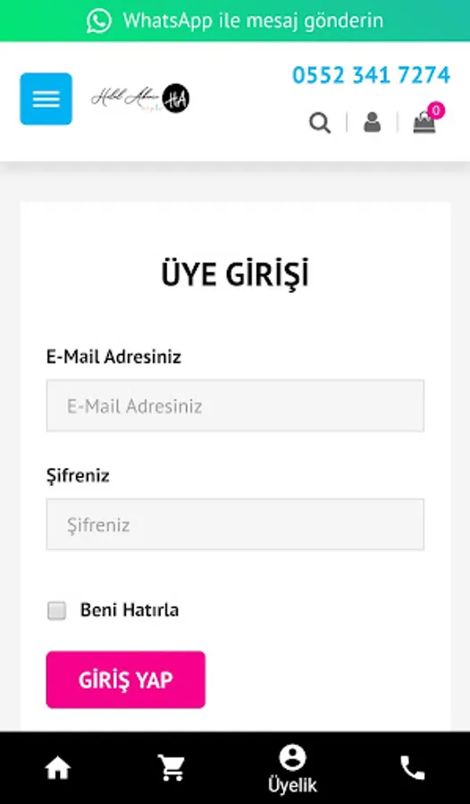Click the 'Şifreniz' label above the password field
Image resolution: width=470 pixels, height=804 pixels.
tap(78, 476)
